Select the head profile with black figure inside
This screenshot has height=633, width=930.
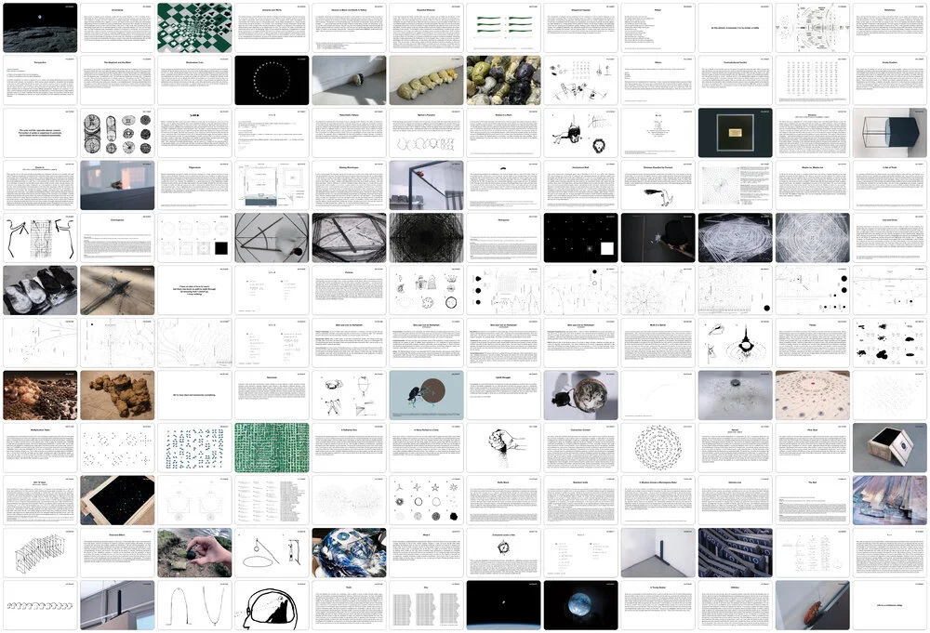[x=272, y=606]
